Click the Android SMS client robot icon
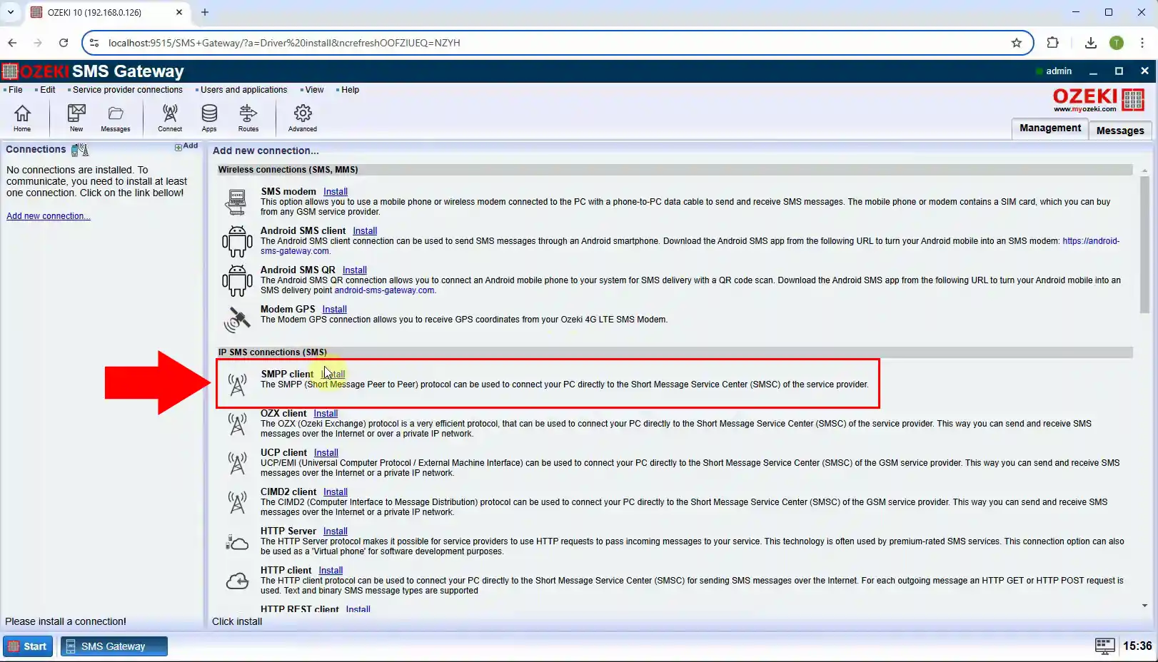 click(237, 241)
